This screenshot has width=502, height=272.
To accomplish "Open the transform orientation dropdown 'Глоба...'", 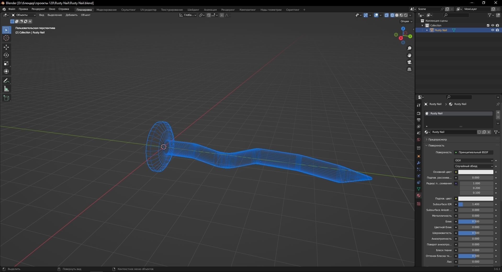I will pyautogui.click(x=188, y=15).
